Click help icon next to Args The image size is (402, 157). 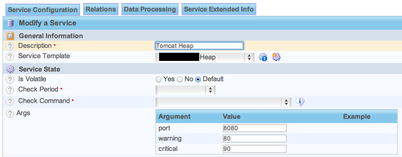10,114
